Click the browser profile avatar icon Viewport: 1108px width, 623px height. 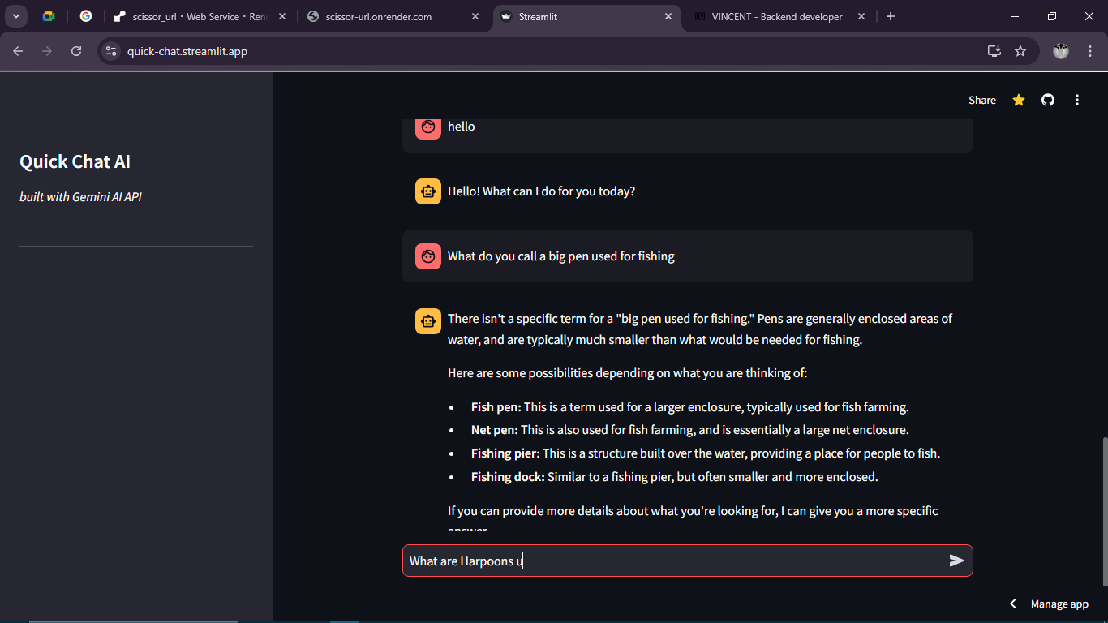pyautogui.click(x=1060, y=50)
